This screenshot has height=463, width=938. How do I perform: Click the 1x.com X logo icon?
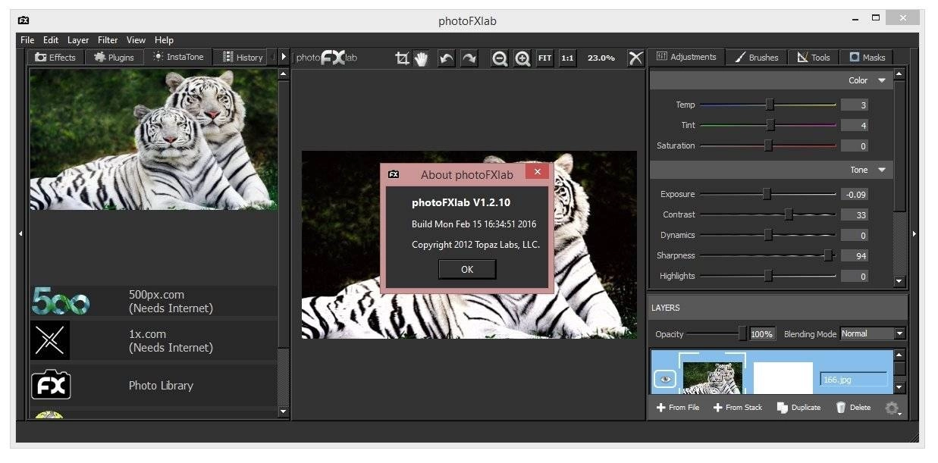pos(51,340)
